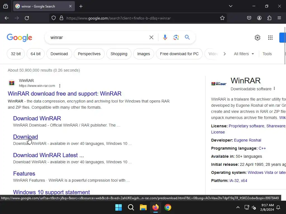Launch Google Chrome from taskbar
The height and width of the screenshot is (214, 286).
point(168,207)
